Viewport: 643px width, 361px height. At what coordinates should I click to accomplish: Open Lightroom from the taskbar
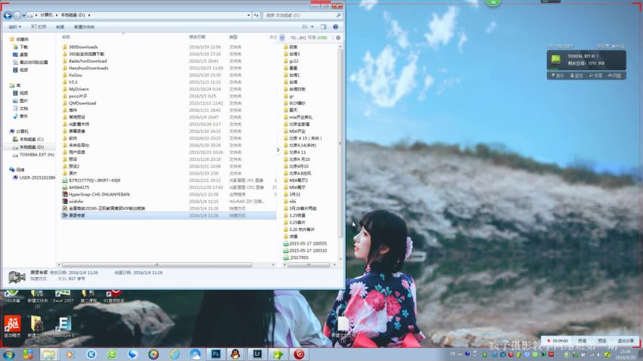click(257, 353)
